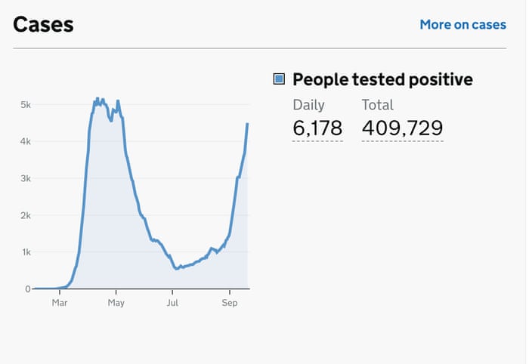Click the July low point of the line
Screen dimensions: 529x364
pos(176,268)
